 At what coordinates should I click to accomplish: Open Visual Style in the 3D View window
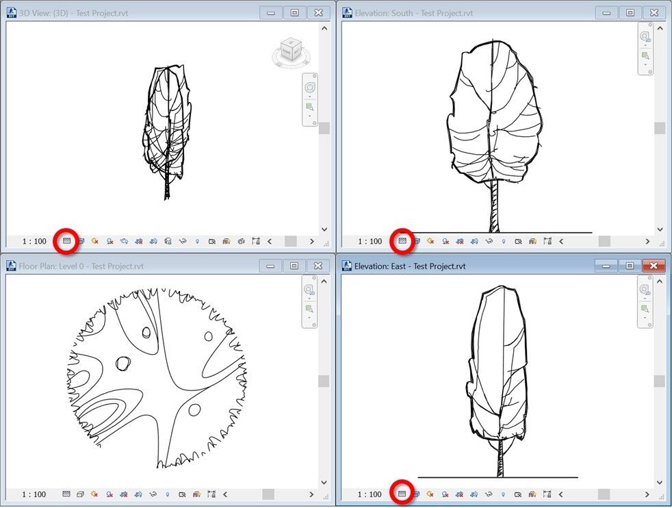point(81,241)
